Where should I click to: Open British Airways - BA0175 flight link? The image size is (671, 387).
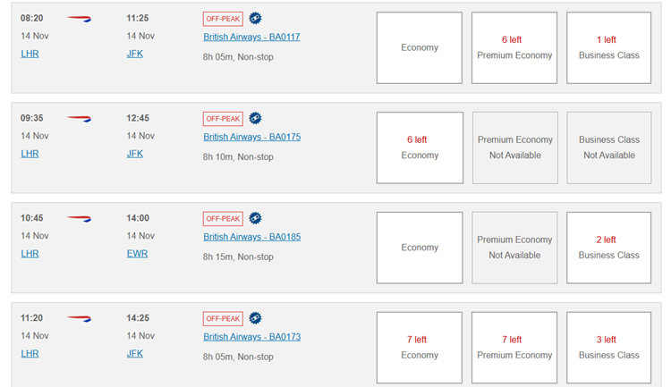point(252,138)
